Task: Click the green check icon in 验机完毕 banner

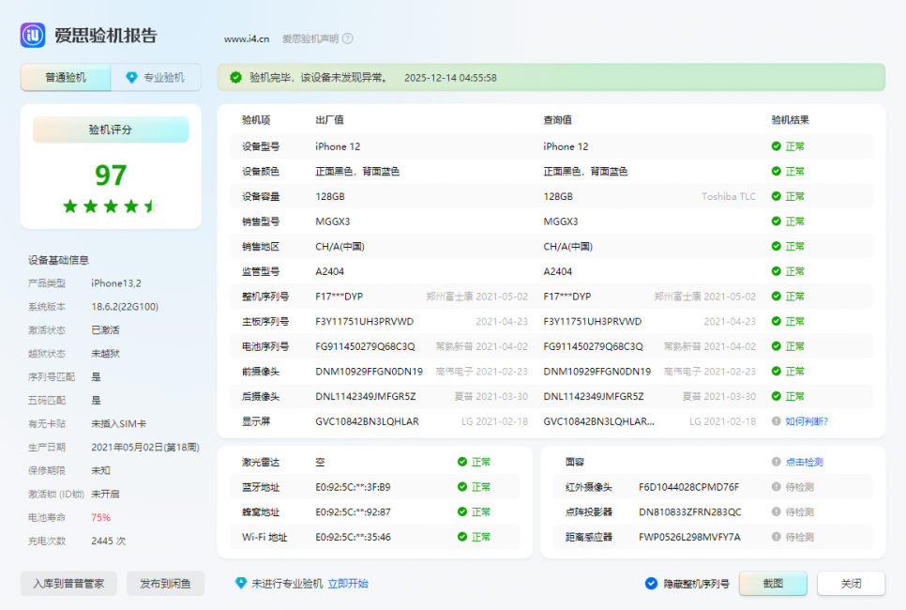Action: point(235,78)
